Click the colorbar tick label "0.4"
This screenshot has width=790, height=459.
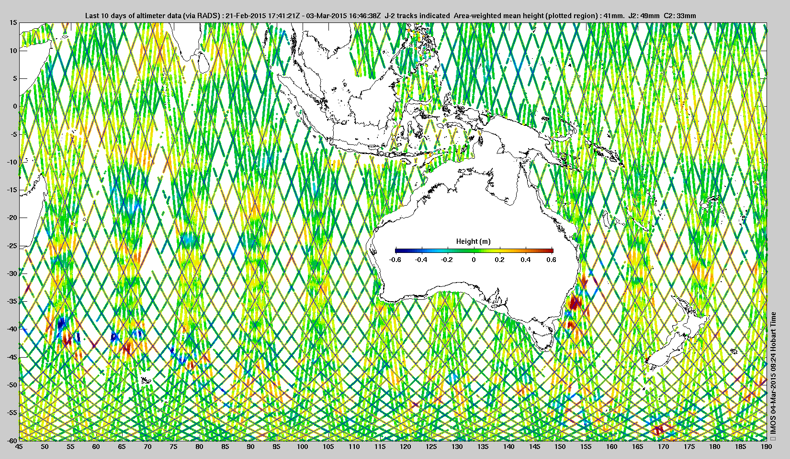[x=526, y=260]
